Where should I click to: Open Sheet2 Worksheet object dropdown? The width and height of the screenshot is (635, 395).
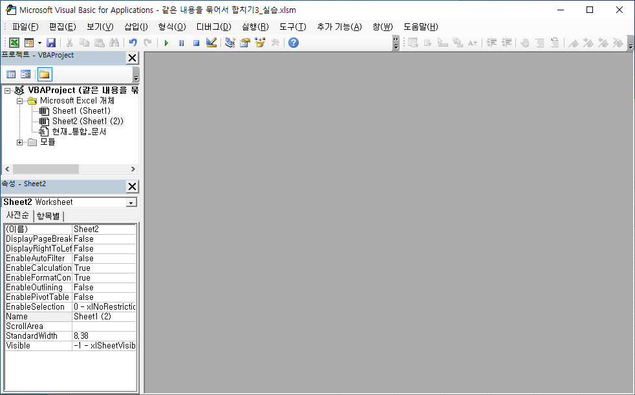[x=131, y=202]
